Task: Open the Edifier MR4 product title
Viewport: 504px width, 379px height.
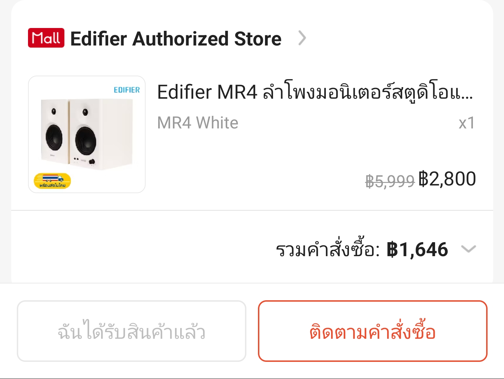Action: point(315,92)
